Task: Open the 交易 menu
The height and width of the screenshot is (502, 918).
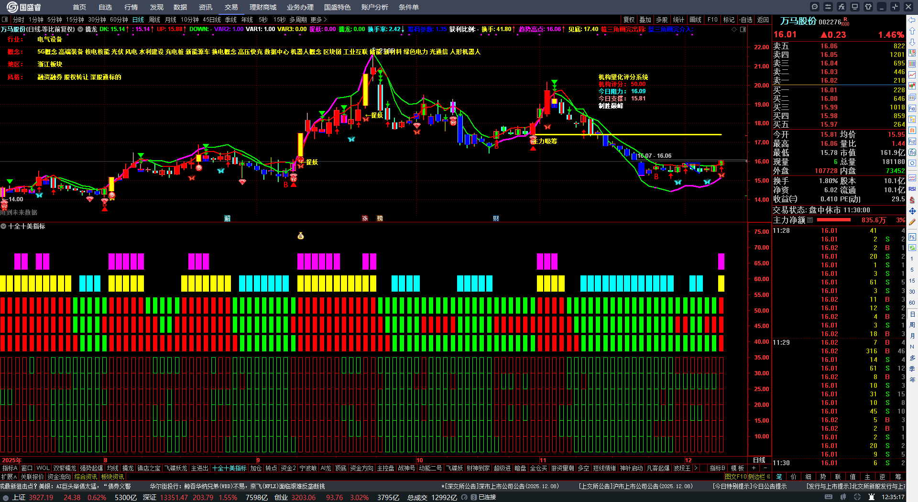Action: click(231, 7)
